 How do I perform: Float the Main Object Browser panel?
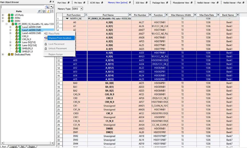point(50,2)
